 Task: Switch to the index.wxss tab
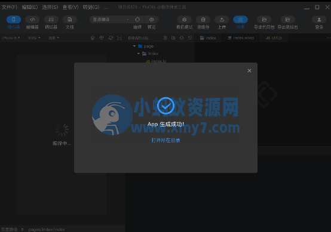click(241, 38)
